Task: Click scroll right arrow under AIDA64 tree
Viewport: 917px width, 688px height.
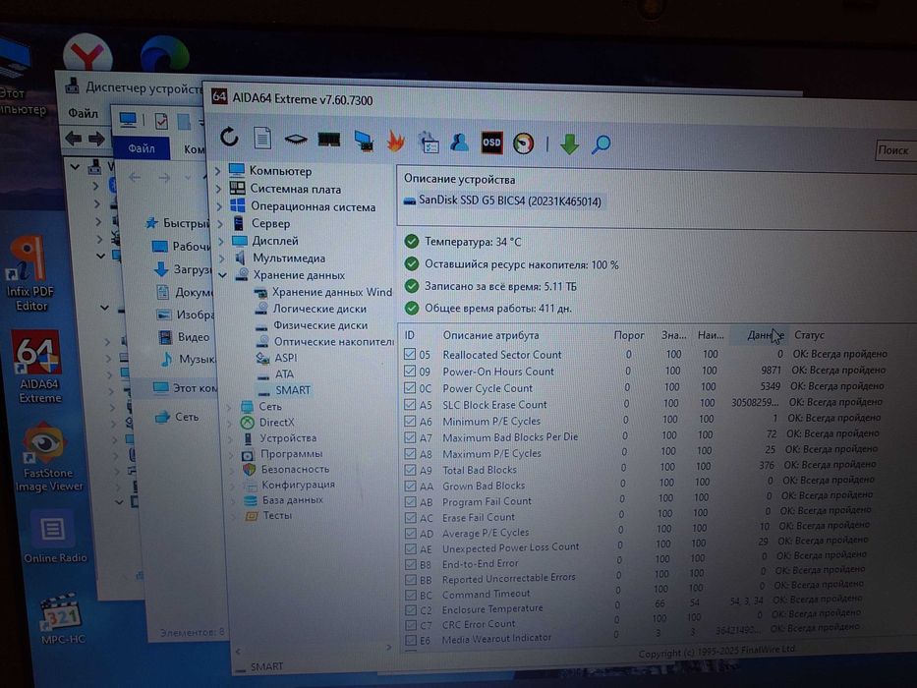Action: point(389,647)
